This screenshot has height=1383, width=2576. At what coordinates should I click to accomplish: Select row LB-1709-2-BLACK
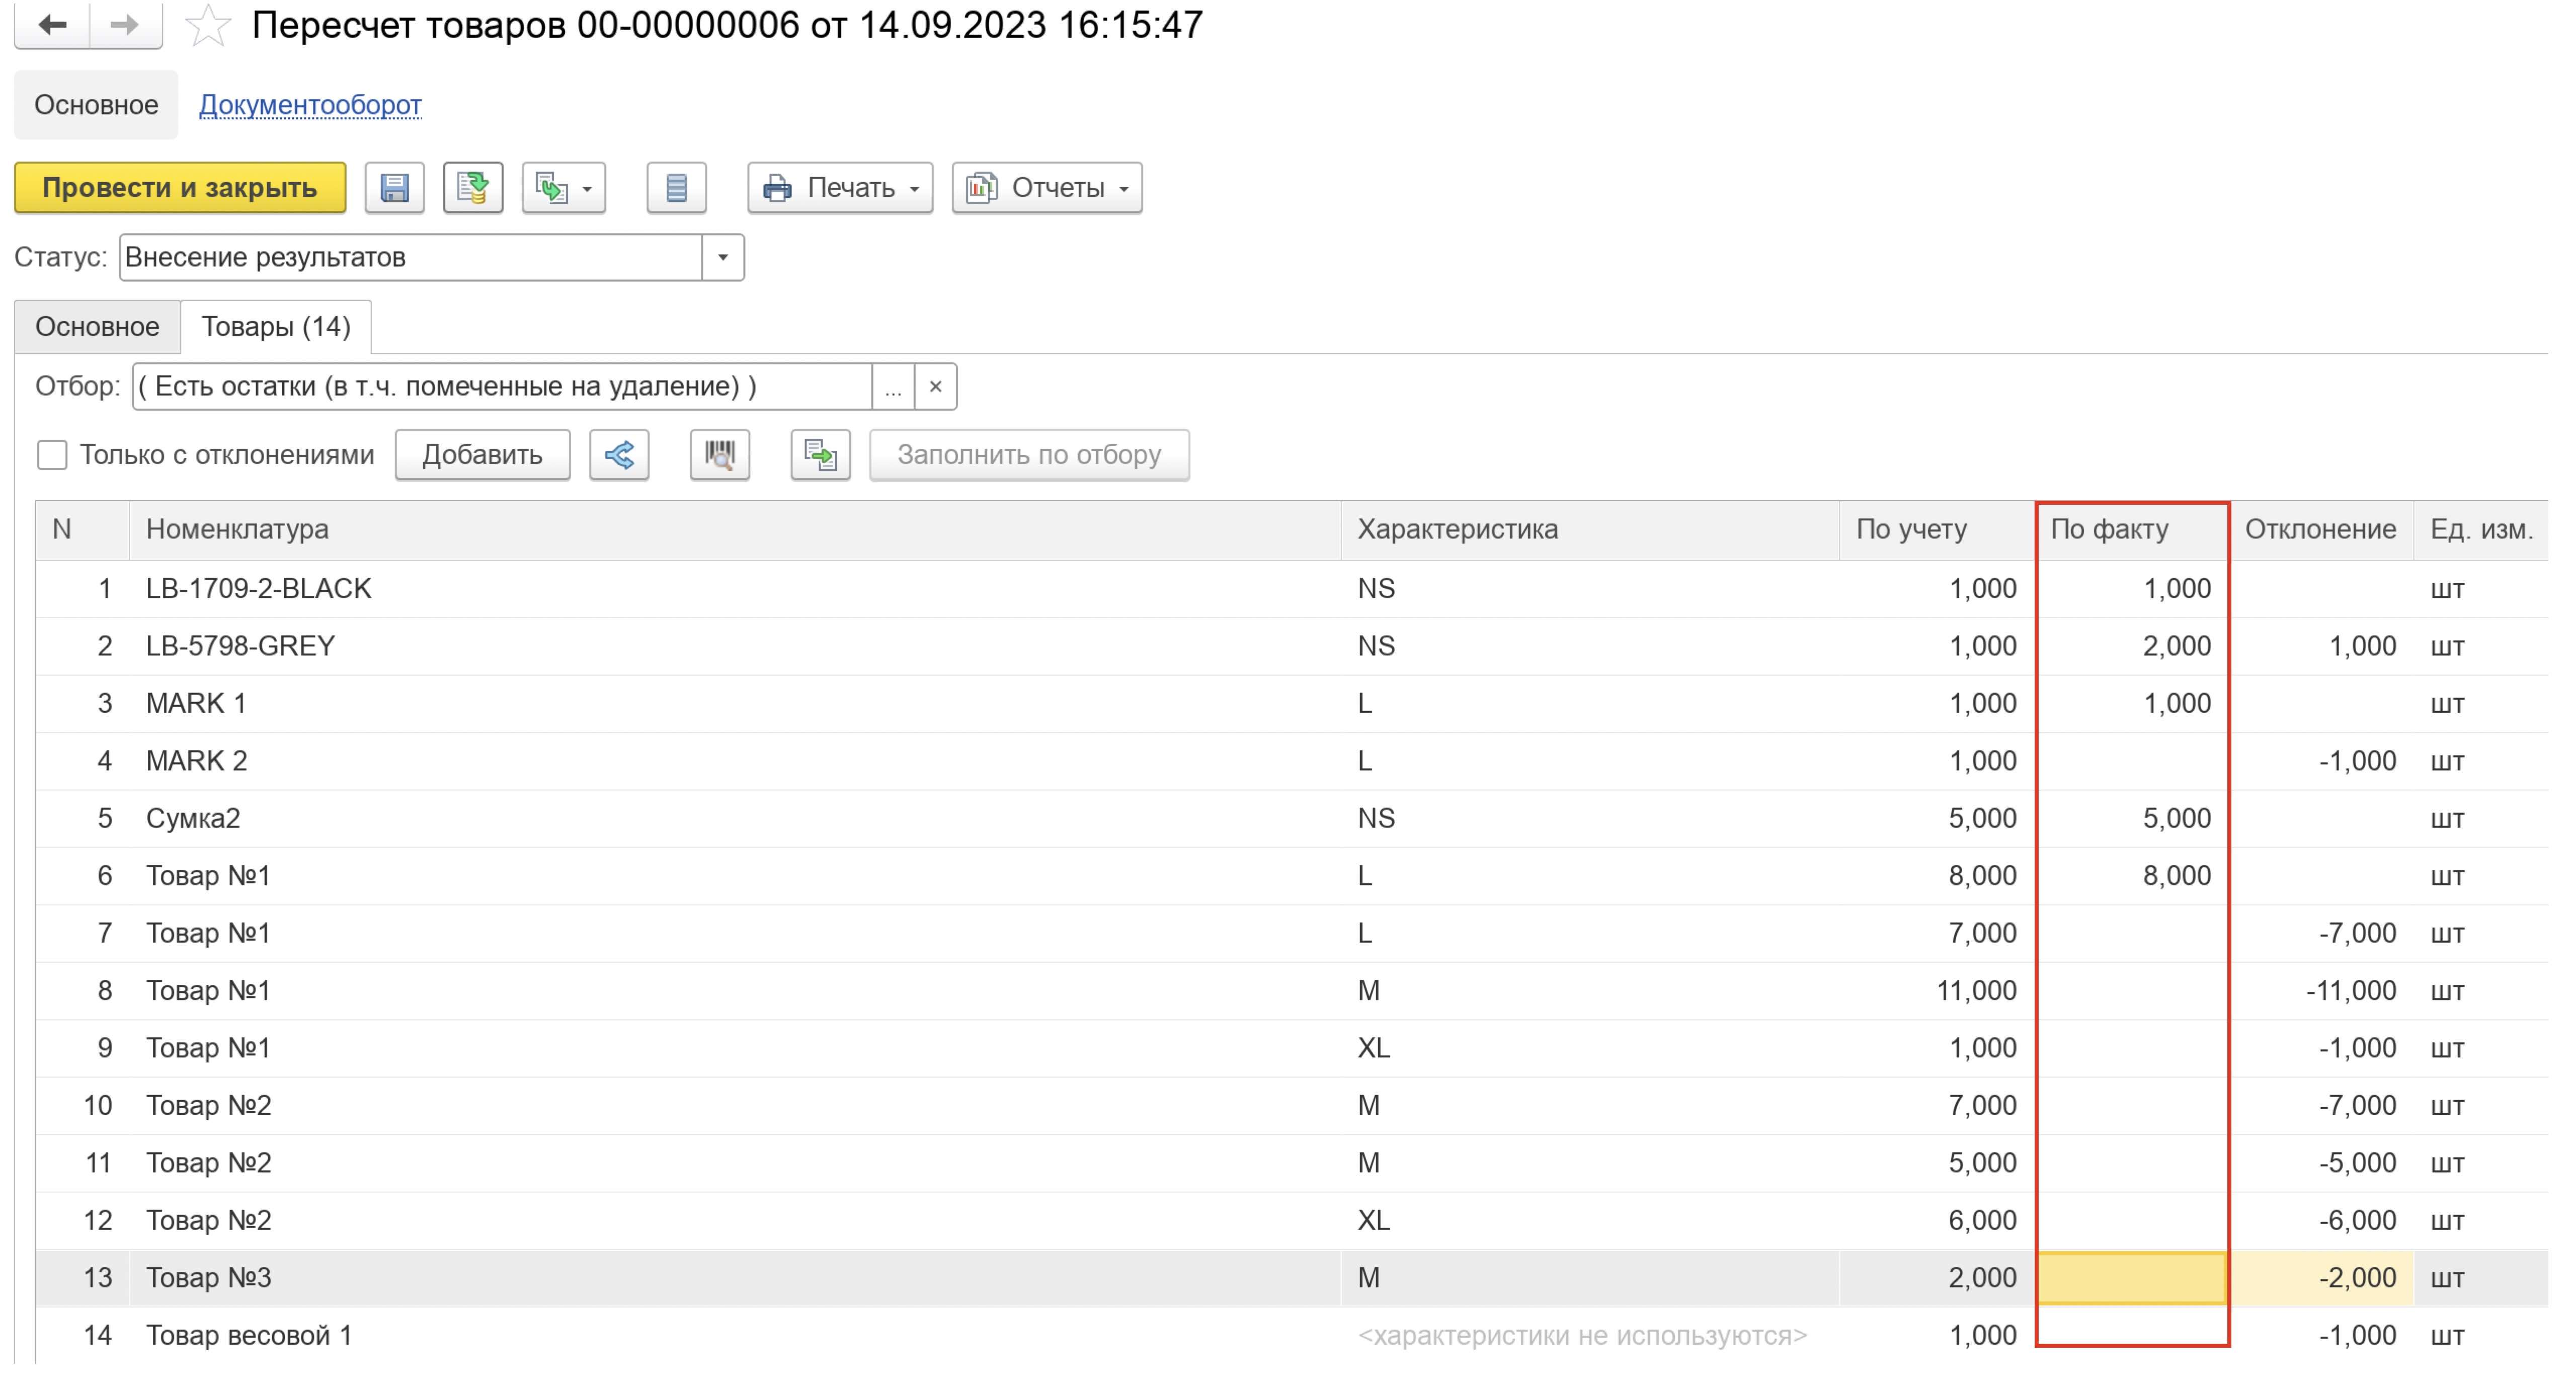[x=1292, y=589]
